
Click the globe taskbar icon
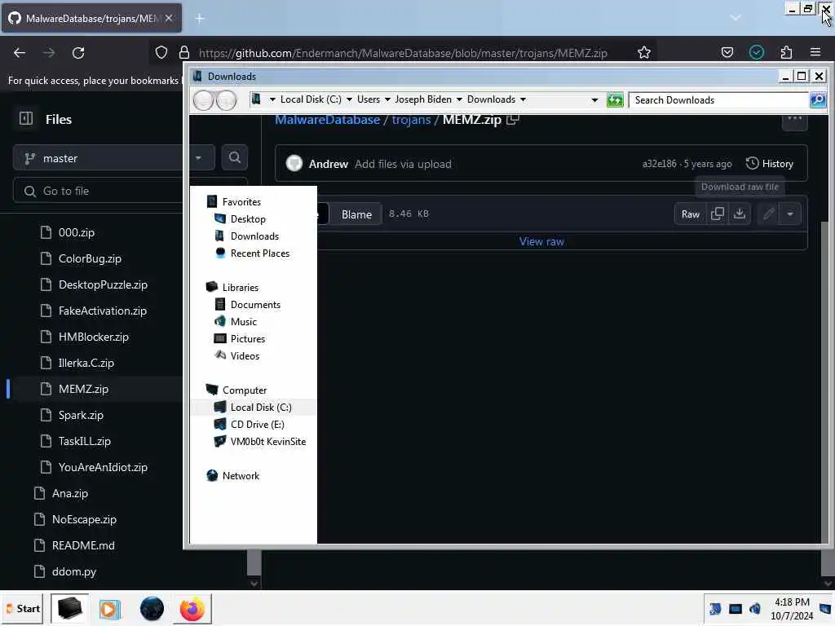tap(152, 609)
